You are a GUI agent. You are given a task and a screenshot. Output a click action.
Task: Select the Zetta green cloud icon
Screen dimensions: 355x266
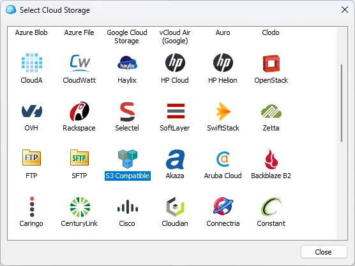(271, 111)
